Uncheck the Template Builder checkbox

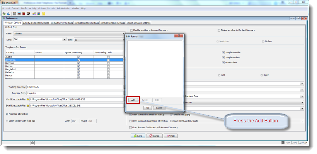[223, 52]
